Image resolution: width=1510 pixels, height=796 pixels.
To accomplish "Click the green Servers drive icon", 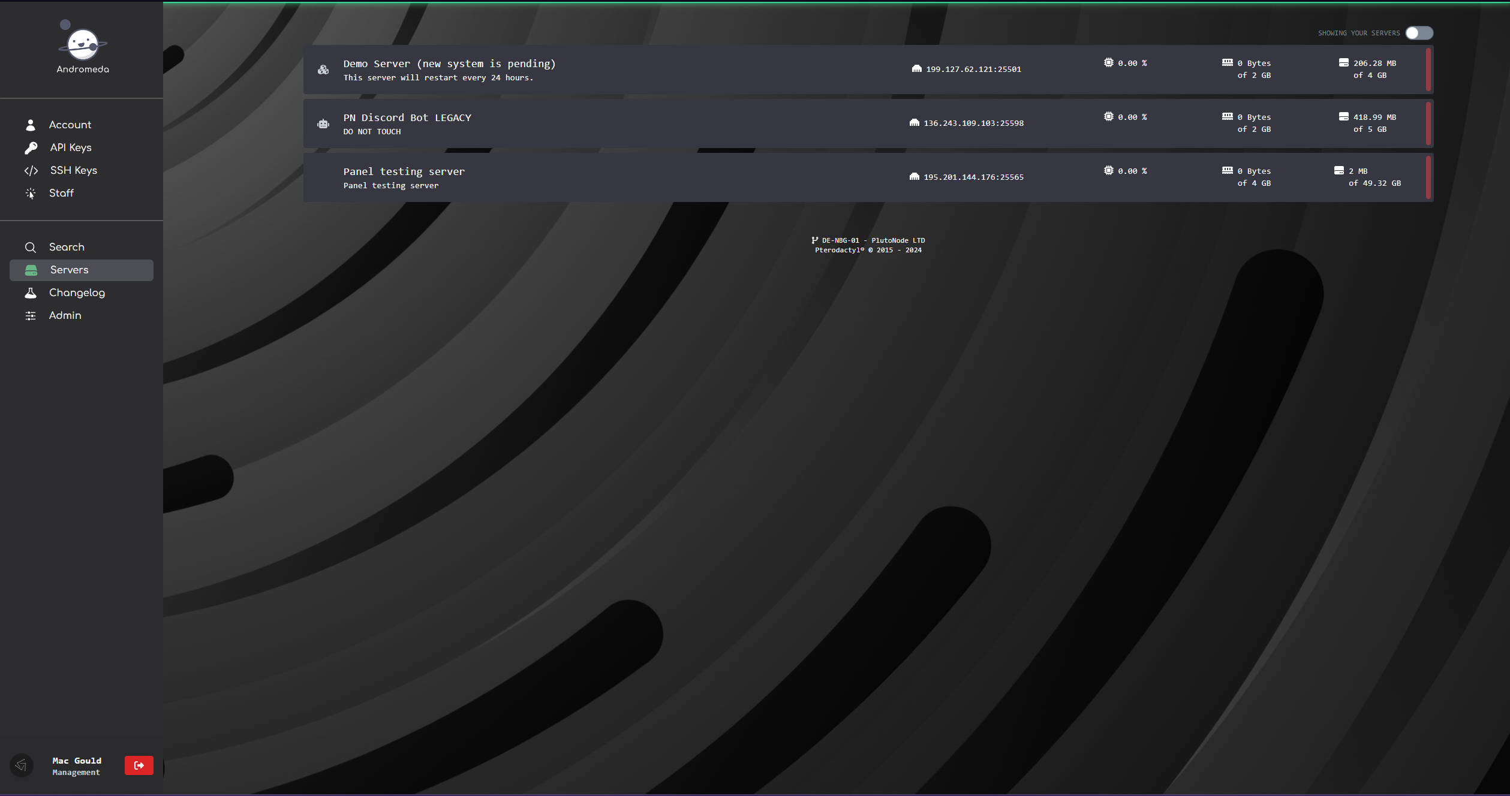I will (x=31, y=270).
